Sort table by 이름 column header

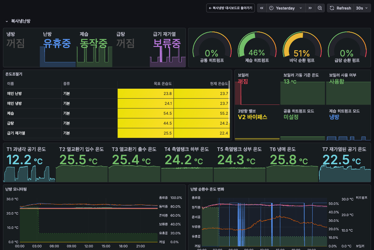(11, 84)
